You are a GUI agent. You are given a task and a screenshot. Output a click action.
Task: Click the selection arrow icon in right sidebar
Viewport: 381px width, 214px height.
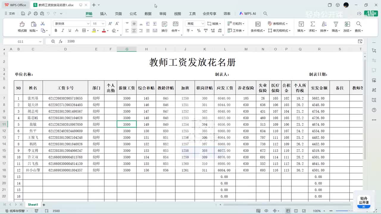coord(374,51)
